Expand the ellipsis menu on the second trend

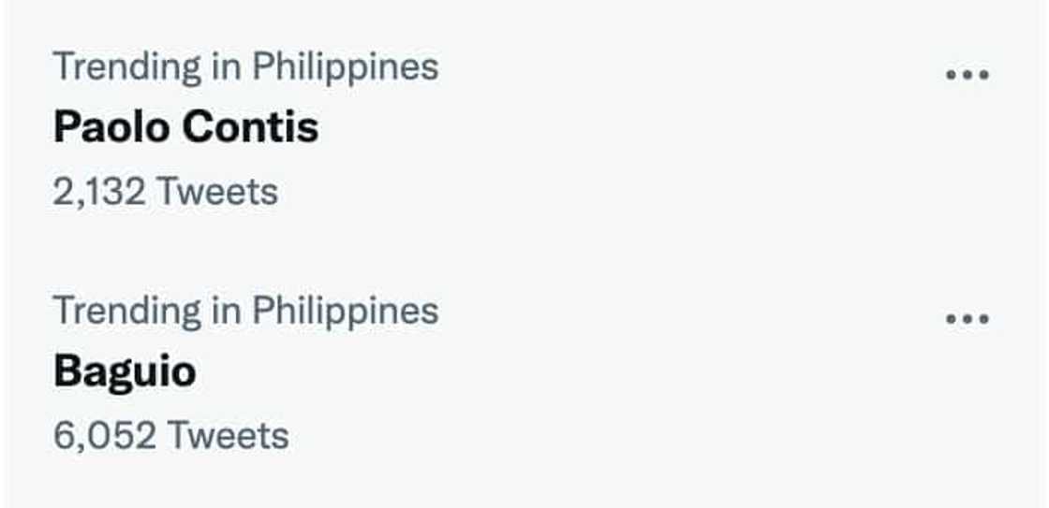coord(967,319)
